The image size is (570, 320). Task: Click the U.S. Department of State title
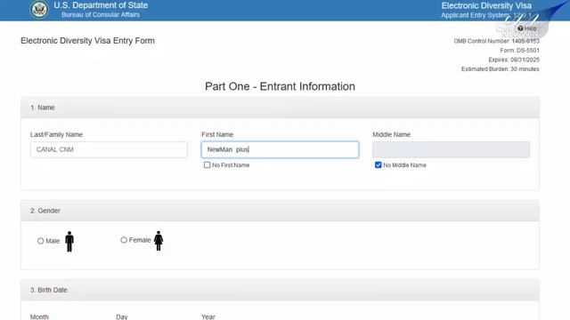click(101, 5)
